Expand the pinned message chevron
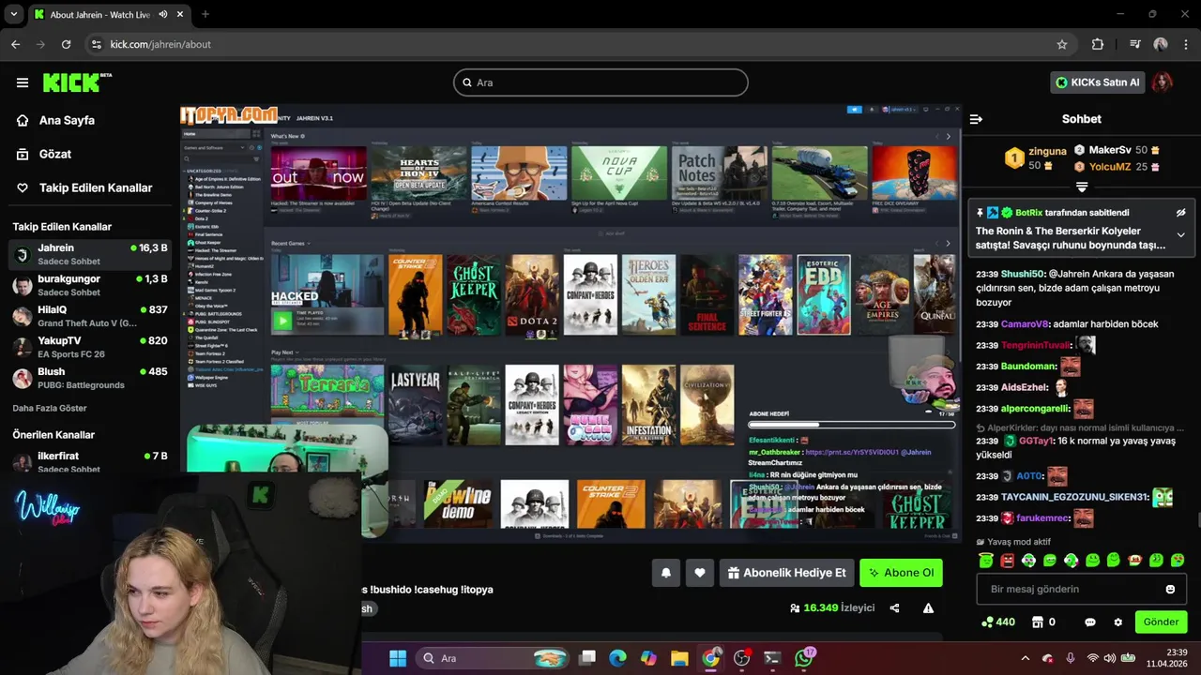The height and width of the screenshot is (675, 1201). tap(1180, 234)
